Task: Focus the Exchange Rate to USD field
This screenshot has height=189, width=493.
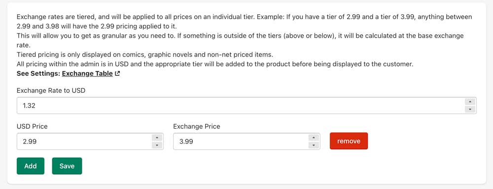Action: point(246,106)
